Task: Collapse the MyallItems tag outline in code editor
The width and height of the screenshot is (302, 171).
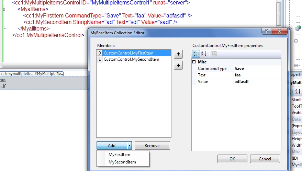Action: tap(4, 9)
